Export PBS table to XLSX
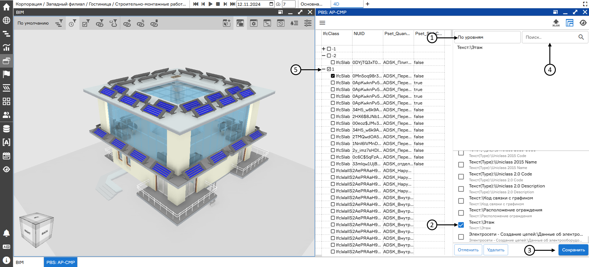Image resolution: width=589 pixels, height=267 pixels. coord(556,23)
